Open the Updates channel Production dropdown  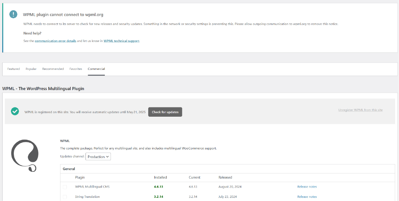click(x=98, y=156)
